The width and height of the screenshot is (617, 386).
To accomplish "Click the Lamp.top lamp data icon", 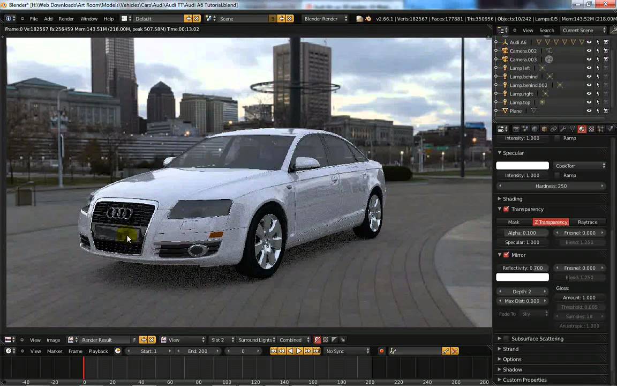I will [x=542, y=102].
